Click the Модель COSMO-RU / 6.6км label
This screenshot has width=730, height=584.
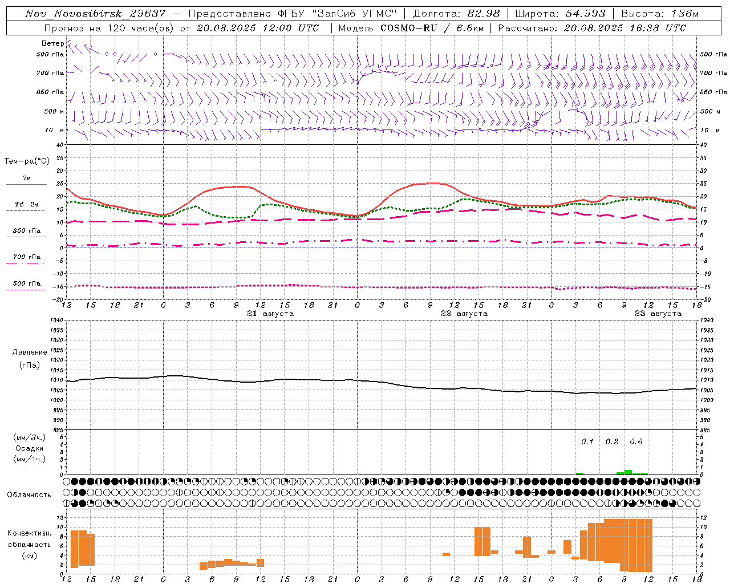(x=411, y=28)
